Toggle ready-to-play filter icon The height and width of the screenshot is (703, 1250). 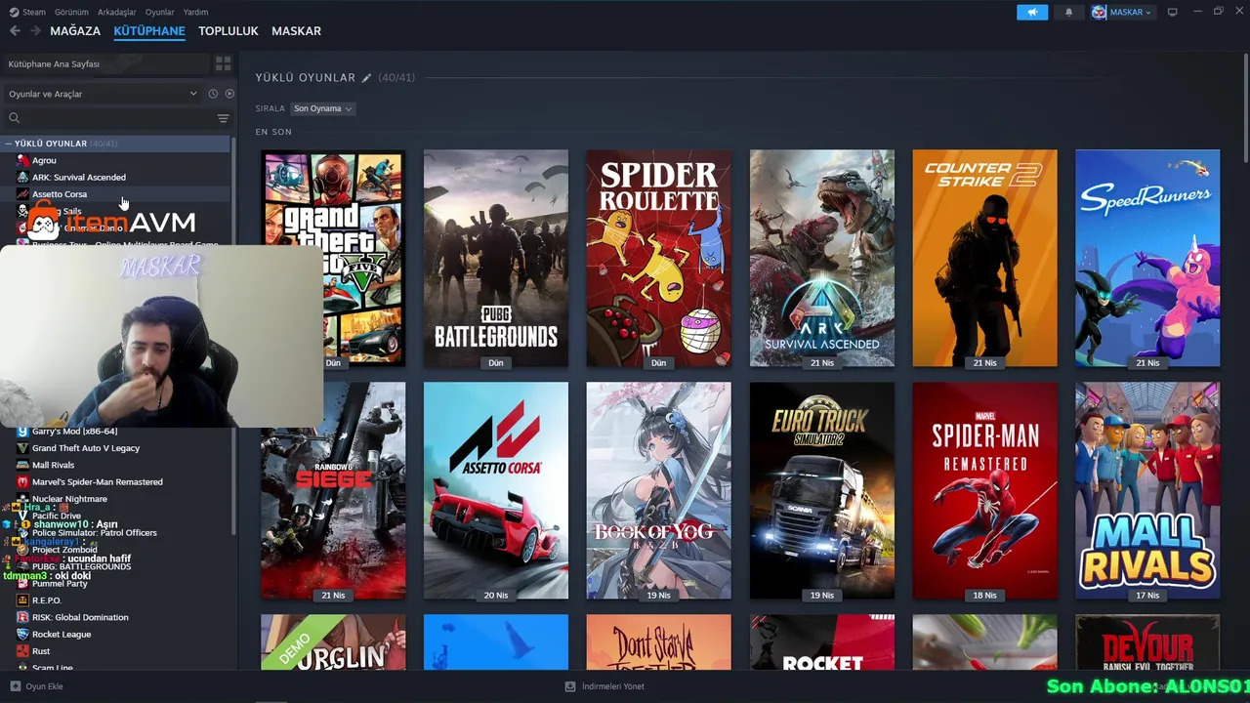coord(229,94)
